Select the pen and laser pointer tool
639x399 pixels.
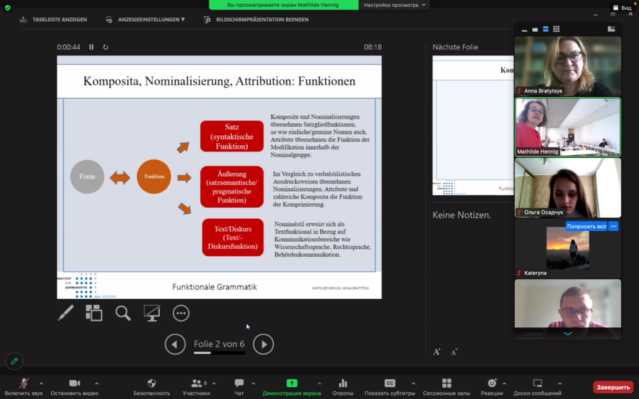pos(66,313)
